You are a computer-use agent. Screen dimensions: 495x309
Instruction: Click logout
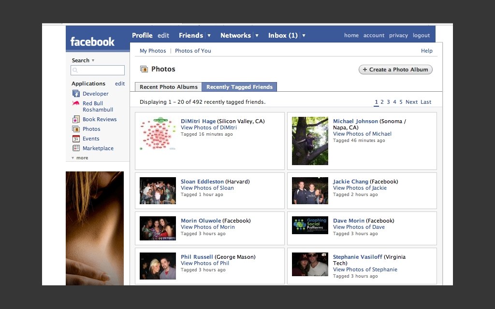[x=421, y=35]
